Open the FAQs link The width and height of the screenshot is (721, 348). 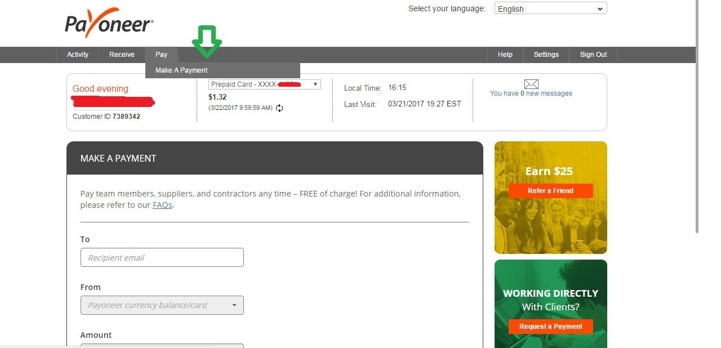click(162, 205)
